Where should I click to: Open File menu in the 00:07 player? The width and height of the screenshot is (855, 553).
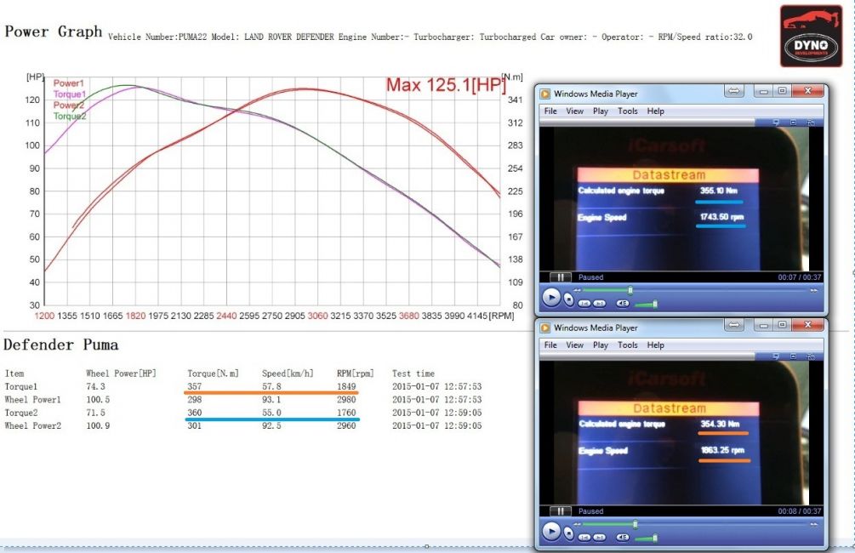point(550,111)
